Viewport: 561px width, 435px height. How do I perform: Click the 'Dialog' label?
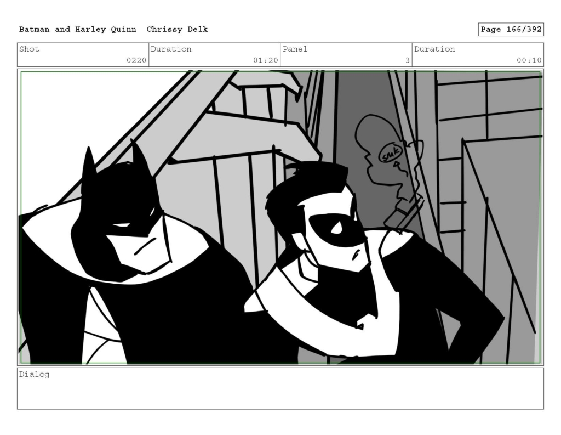coord(34,375)
